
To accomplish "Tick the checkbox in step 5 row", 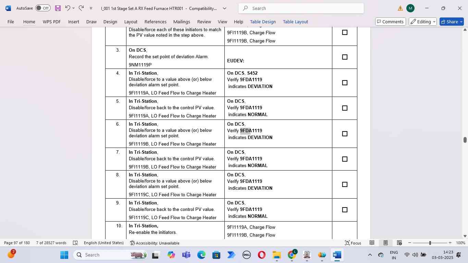I will coord(345,108).
